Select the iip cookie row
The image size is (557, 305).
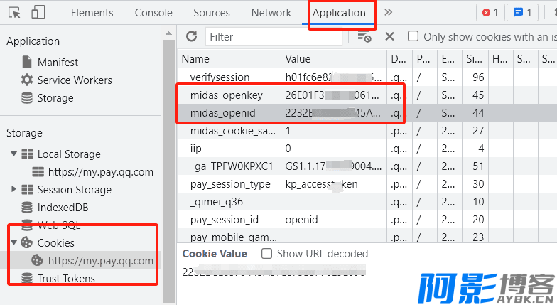point(367,148)
